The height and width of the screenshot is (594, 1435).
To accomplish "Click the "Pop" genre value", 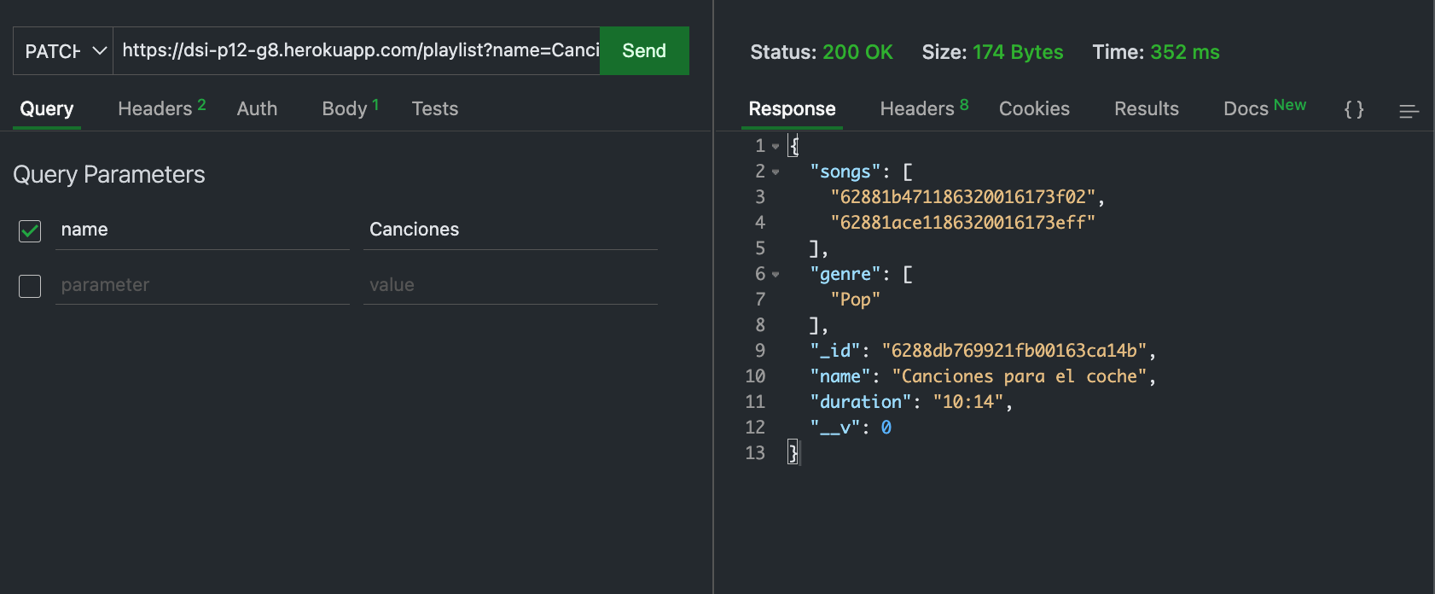I will click(x=855, y=300).
